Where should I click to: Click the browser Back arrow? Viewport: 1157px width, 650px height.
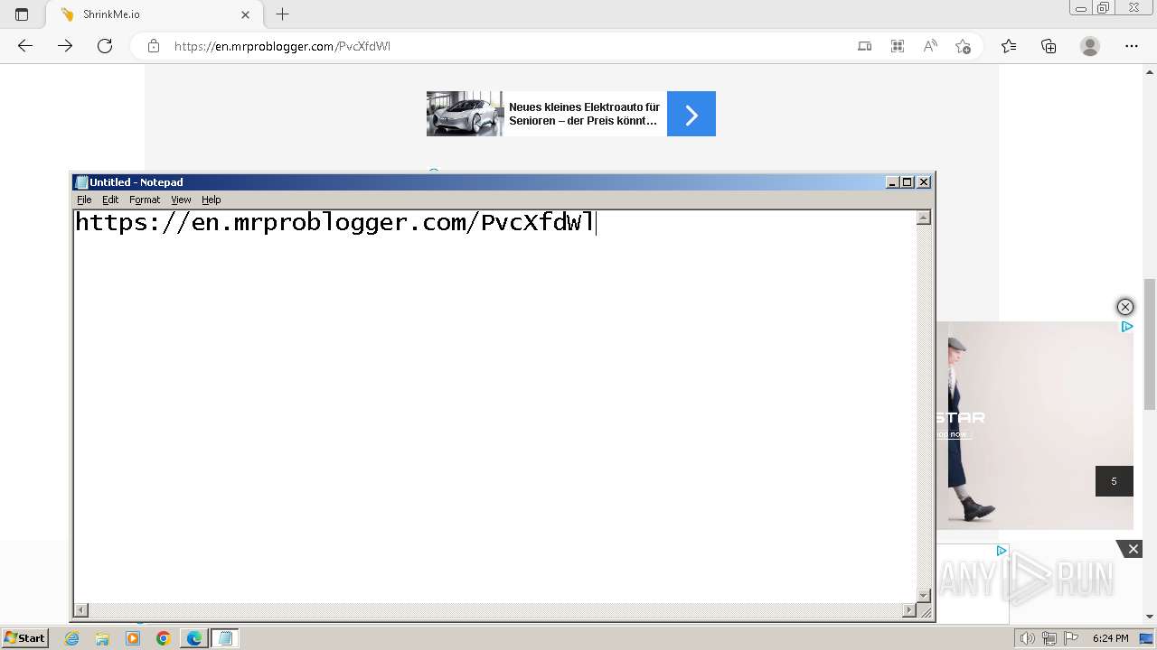pos(25,46)
